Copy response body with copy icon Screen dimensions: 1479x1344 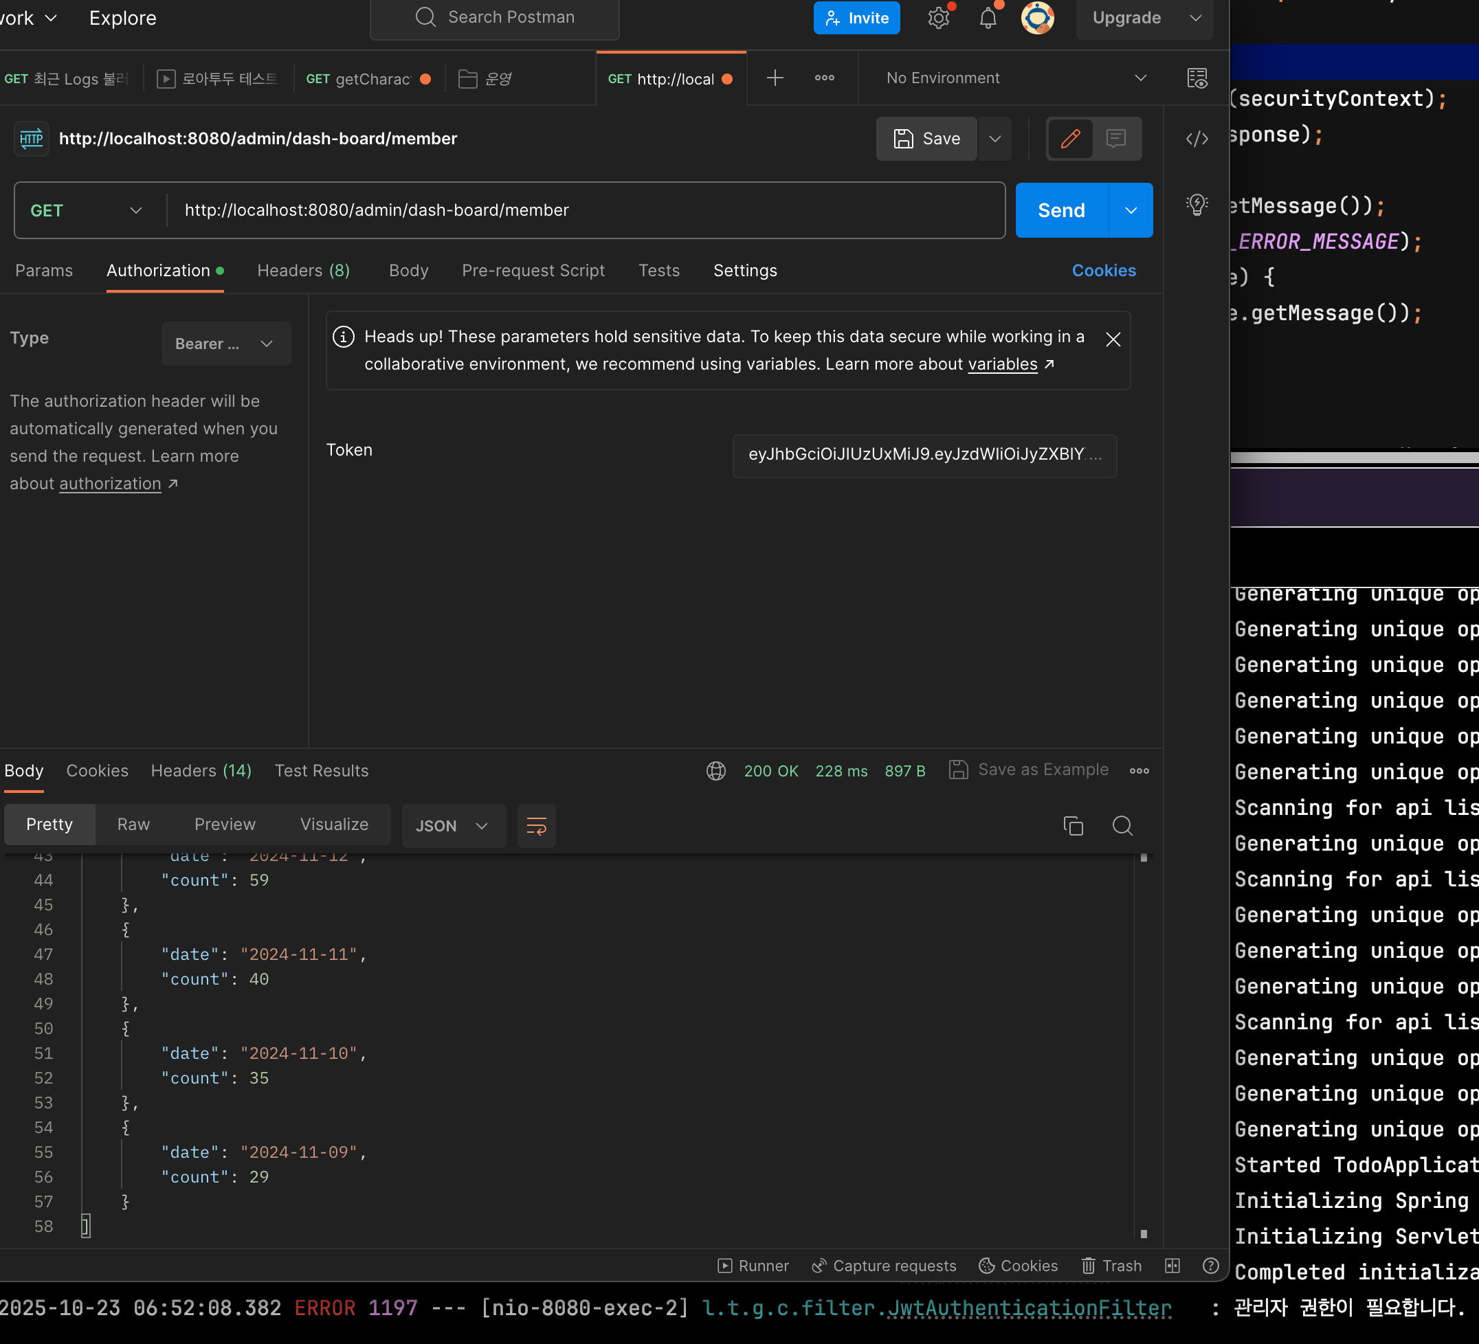1073,825
